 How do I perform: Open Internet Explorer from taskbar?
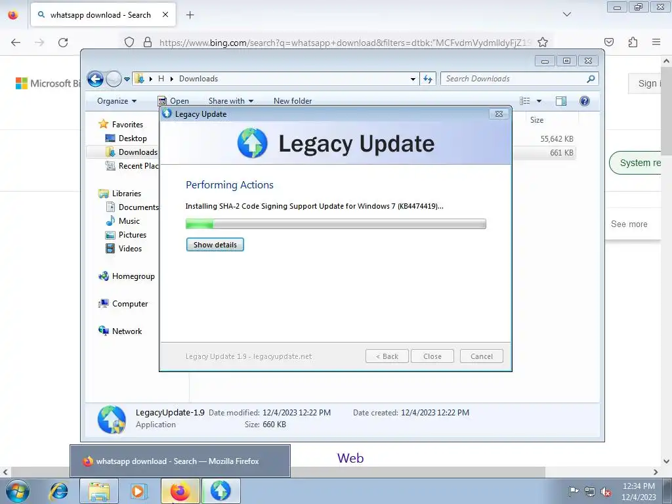pos(58,491)
